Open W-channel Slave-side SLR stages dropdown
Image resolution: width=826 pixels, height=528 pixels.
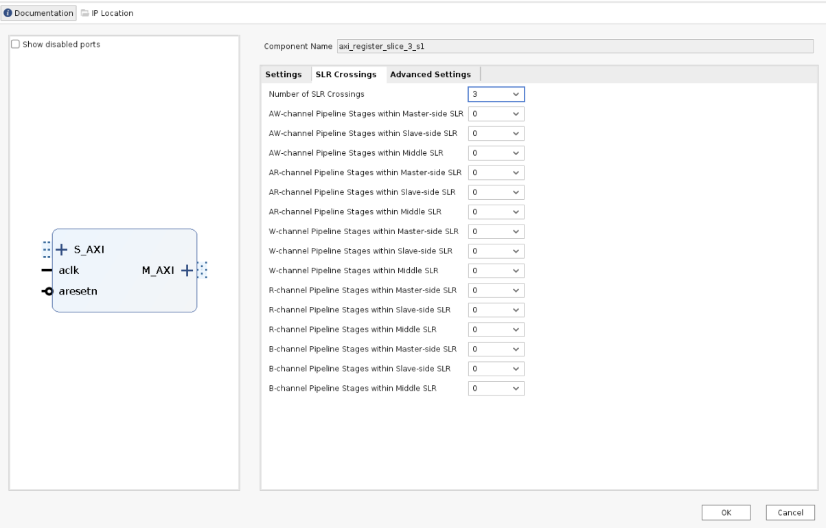[x=496, y=251]
